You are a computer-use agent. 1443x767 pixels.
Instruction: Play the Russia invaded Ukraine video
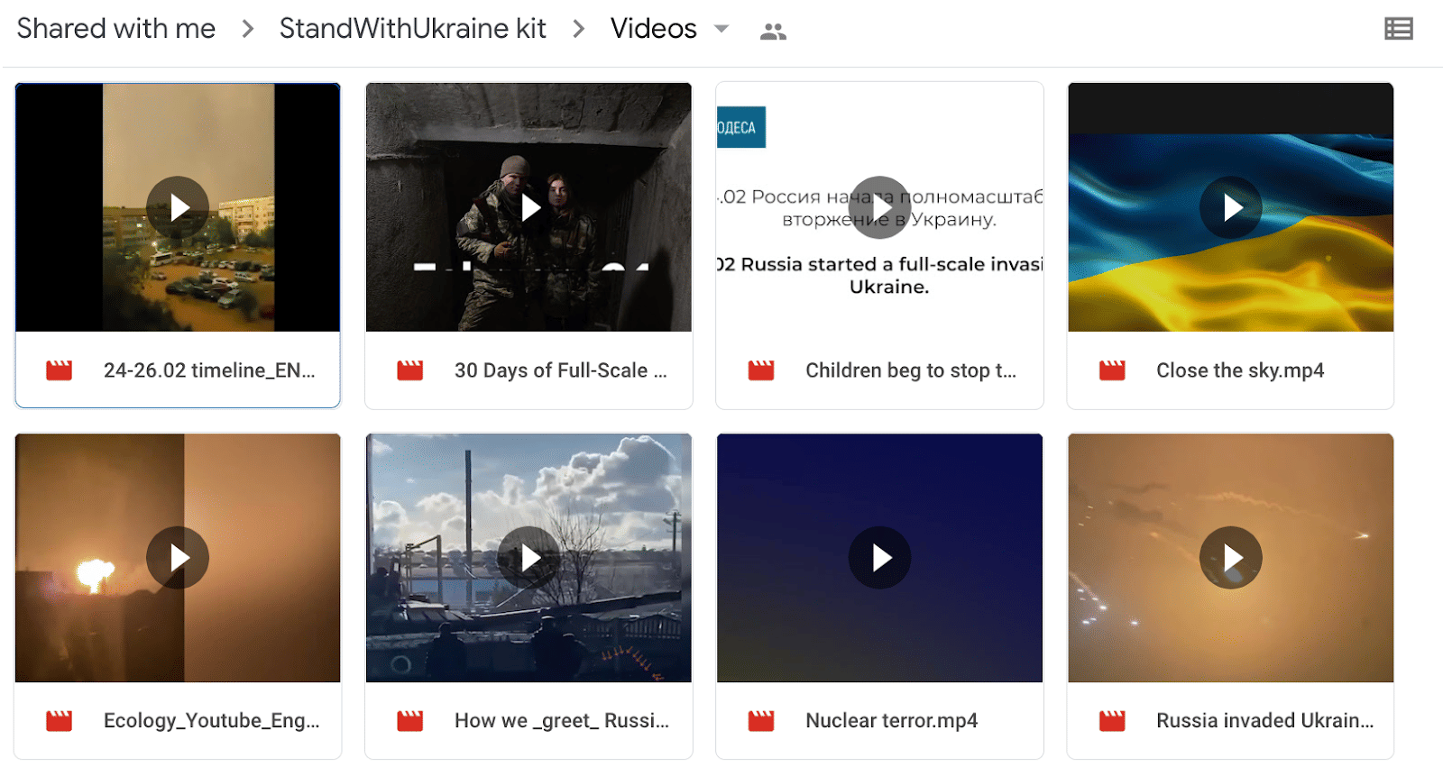1230,558
